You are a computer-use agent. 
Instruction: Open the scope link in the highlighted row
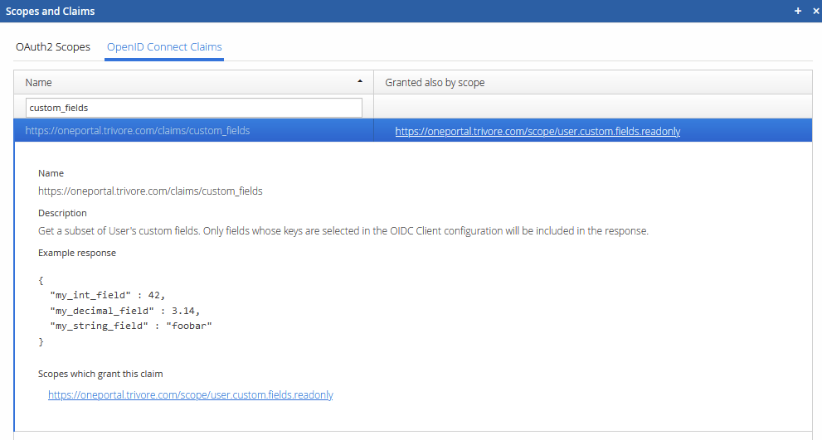click(x=537, y=131)
